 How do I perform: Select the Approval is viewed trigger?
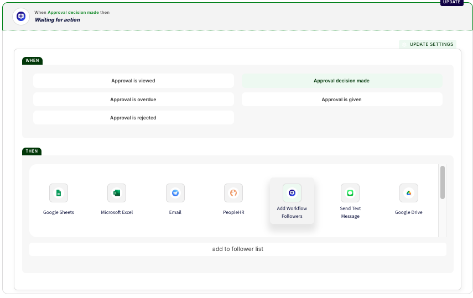(133, 81)
